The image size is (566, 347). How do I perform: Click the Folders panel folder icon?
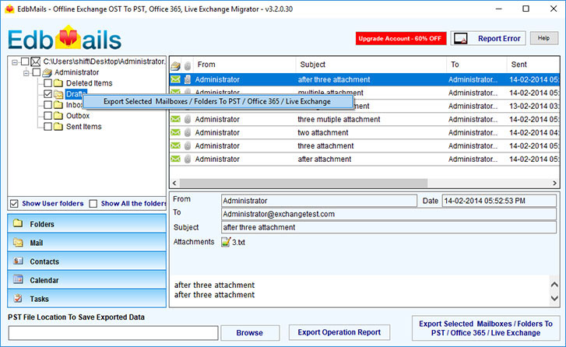coord(18,223)
